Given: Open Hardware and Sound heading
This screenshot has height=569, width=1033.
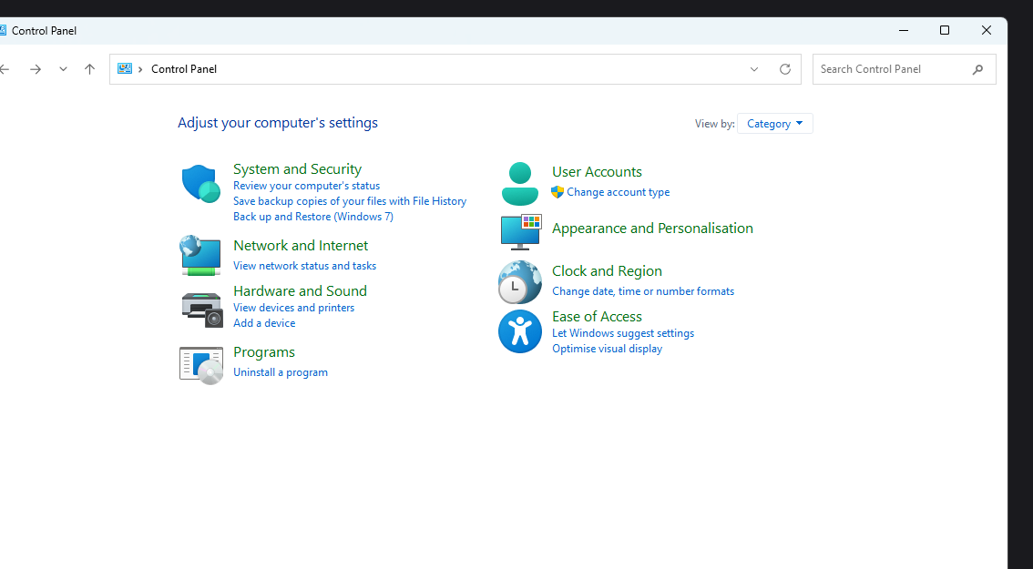Looking at the screenshot, I should coord(300,290).
